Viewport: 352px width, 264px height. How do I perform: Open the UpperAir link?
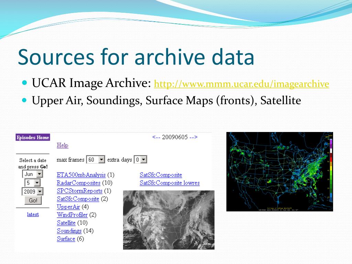[x=68, y=207]
